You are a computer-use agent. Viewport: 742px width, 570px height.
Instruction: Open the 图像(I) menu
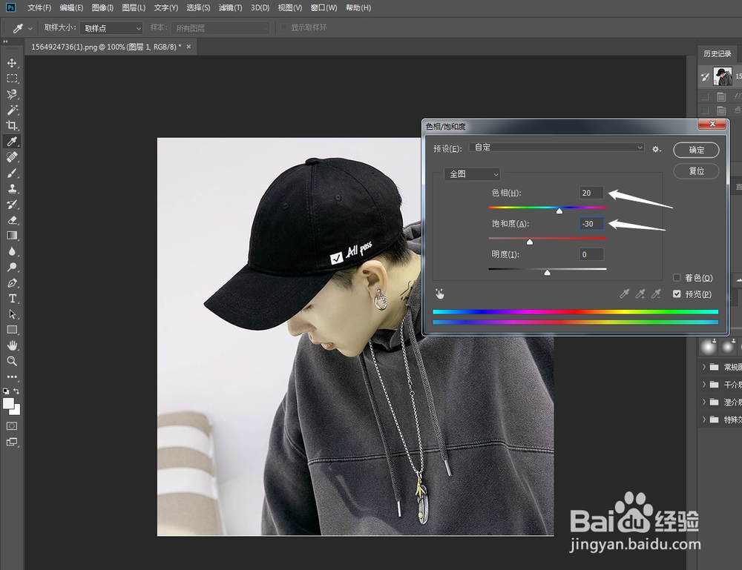pyautogui.click(x=102, y=7)
